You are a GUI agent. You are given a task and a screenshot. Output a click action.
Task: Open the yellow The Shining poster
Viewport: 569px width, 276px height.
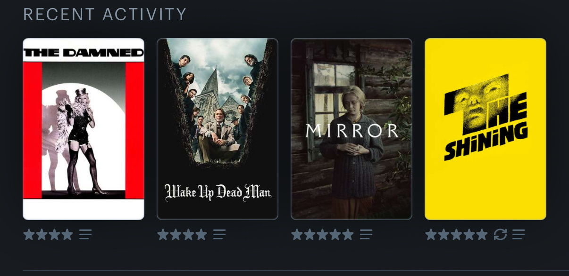[x=485, y=129]
